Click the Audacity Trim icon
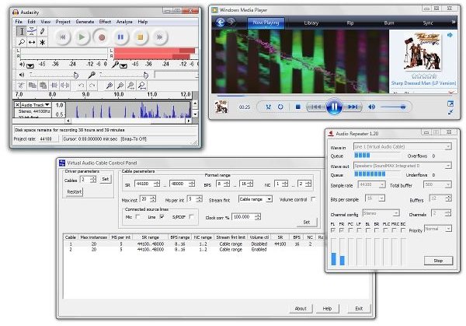Screen dimensions: 466x326 click(x=54, y=86)
